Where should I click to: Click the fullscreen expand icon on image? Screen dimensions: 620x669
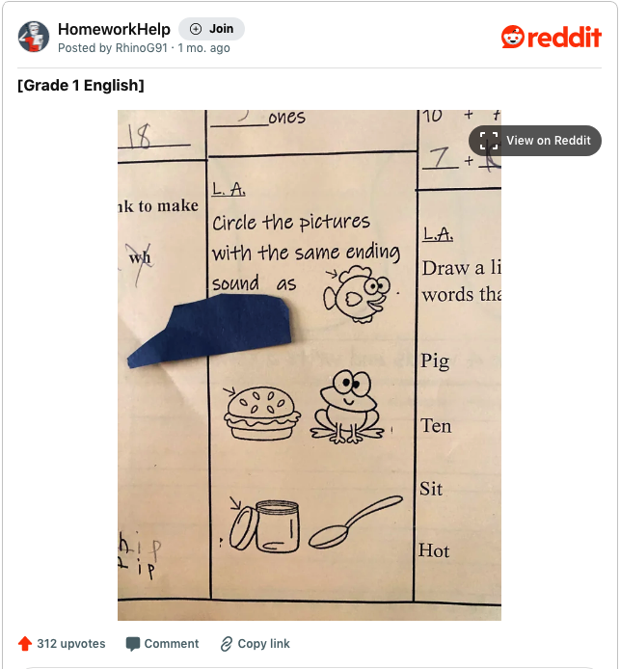click(x=489, y=141)
